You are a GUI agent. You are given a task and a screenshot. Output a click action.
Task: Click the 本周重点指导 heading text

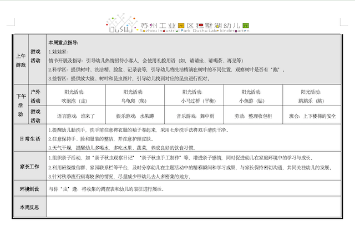[x=63, y=42]
